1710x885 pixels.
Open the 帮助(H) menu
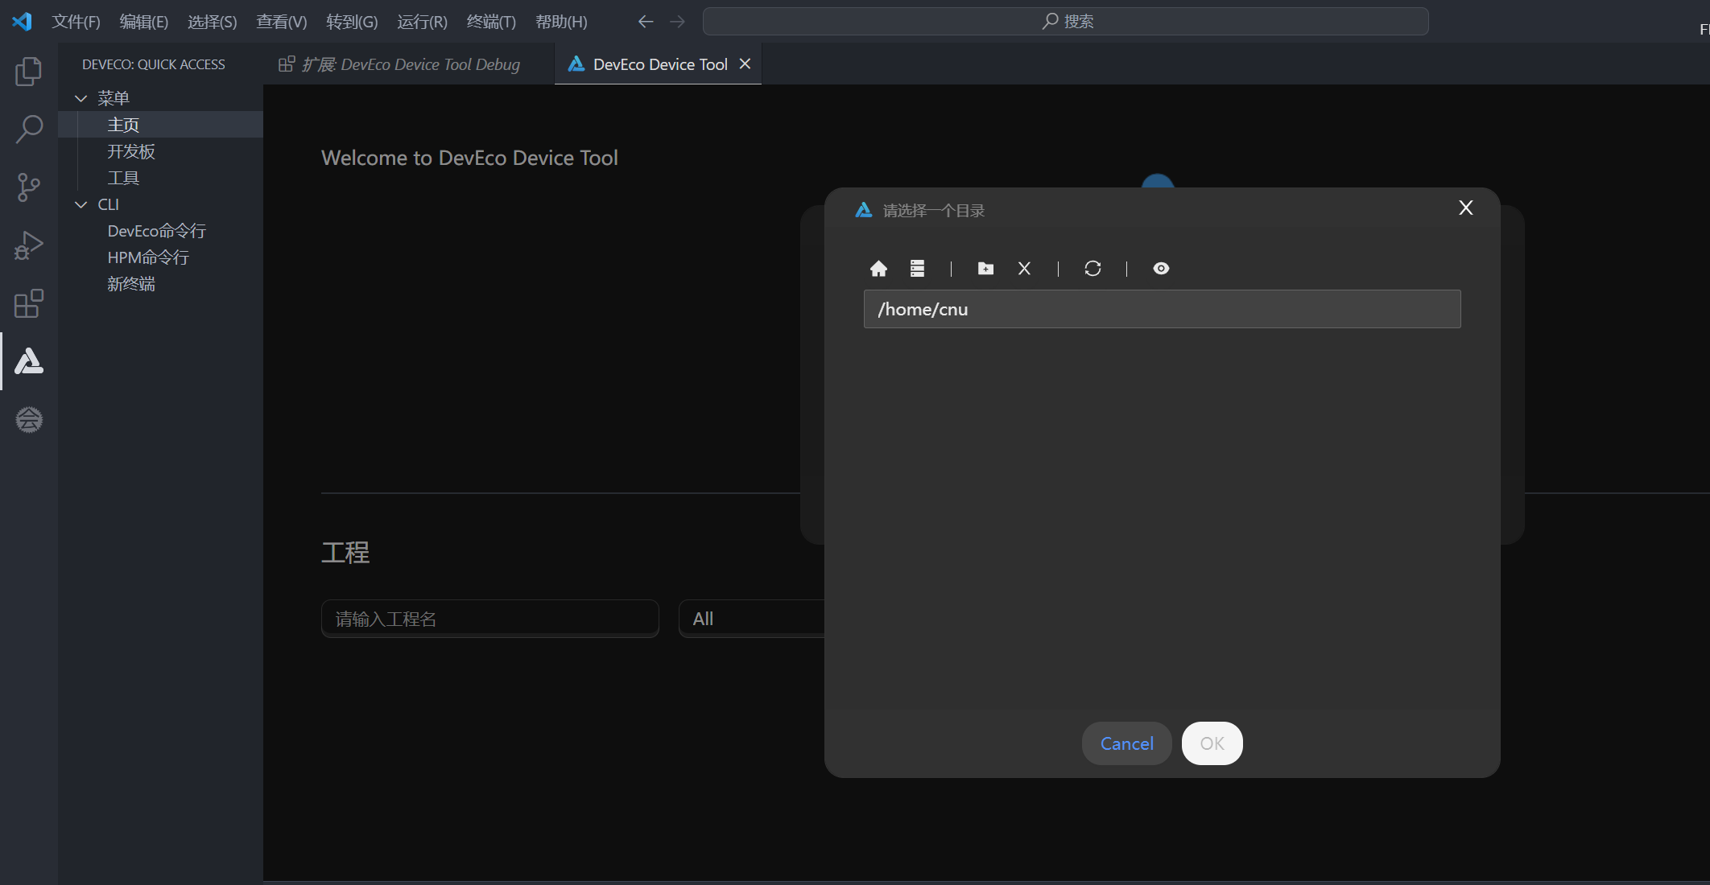coord(561,22)
